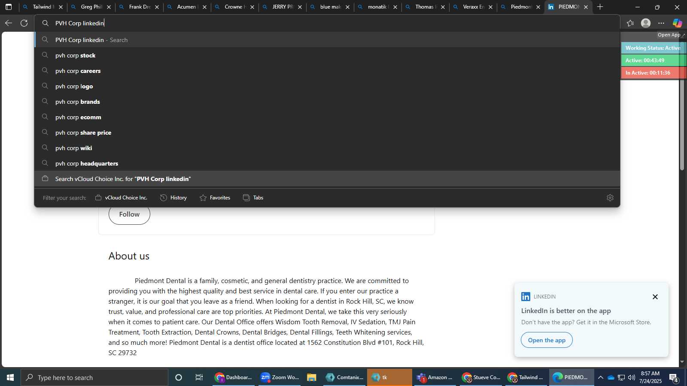This screenshot has height=386, width=687.
Task: Show hidden system tray icons
Action: click(601, 377)
